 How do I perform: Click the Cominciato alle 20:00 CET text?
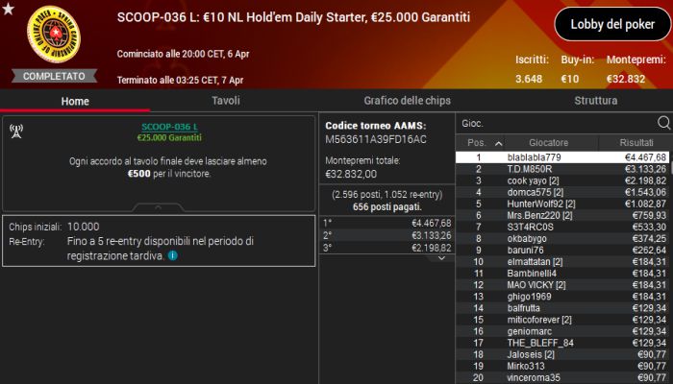coord(184,54)
